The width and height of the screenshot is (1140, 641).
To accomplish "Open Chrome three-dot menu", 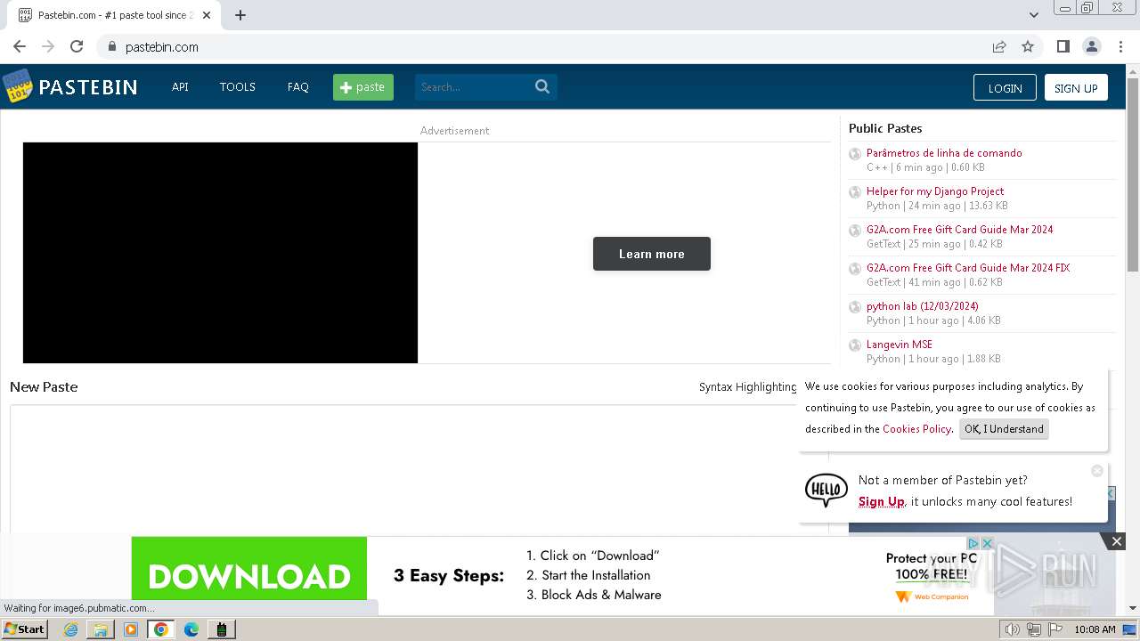I will click(1120, 46).
